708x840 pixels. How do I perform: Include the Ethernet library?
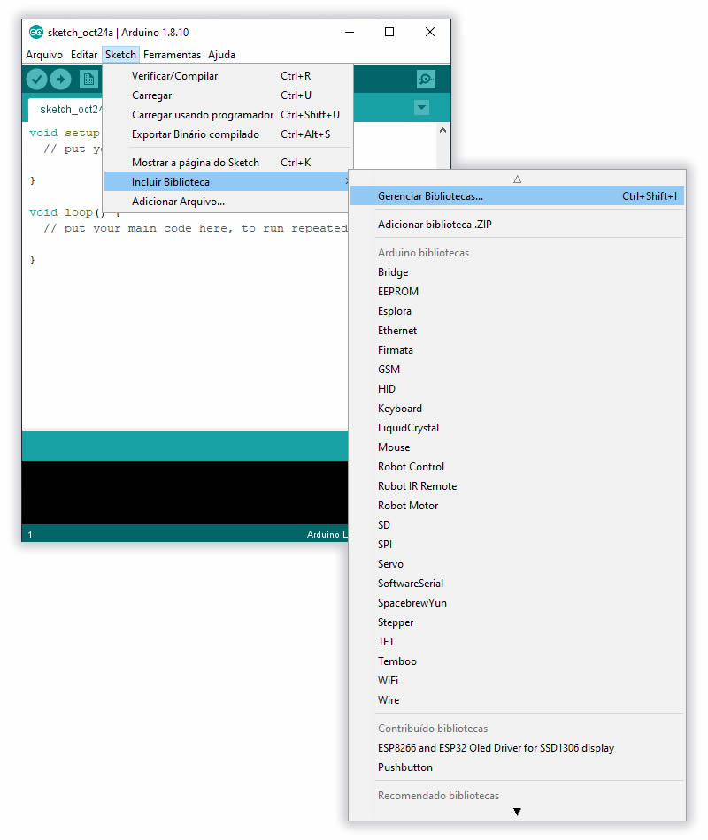[x=517, y=331]
